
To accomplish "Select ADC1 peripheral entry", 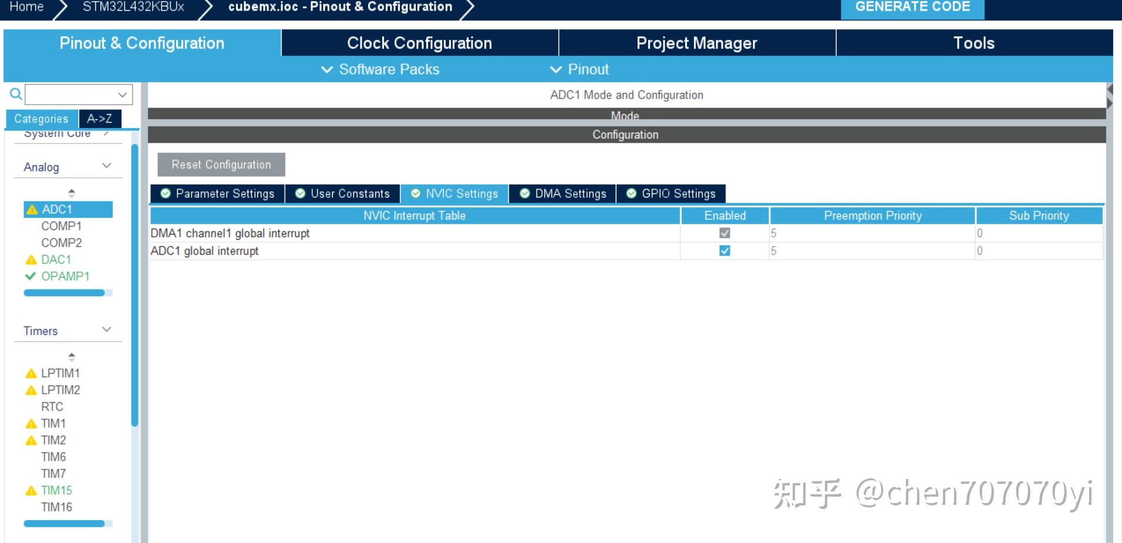I will (x=68, y=210).
